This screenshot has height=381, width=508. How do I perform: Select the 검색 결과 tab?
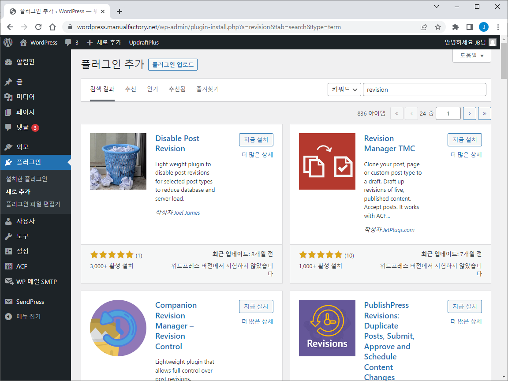pyautogui.click(x=102, y=89)
